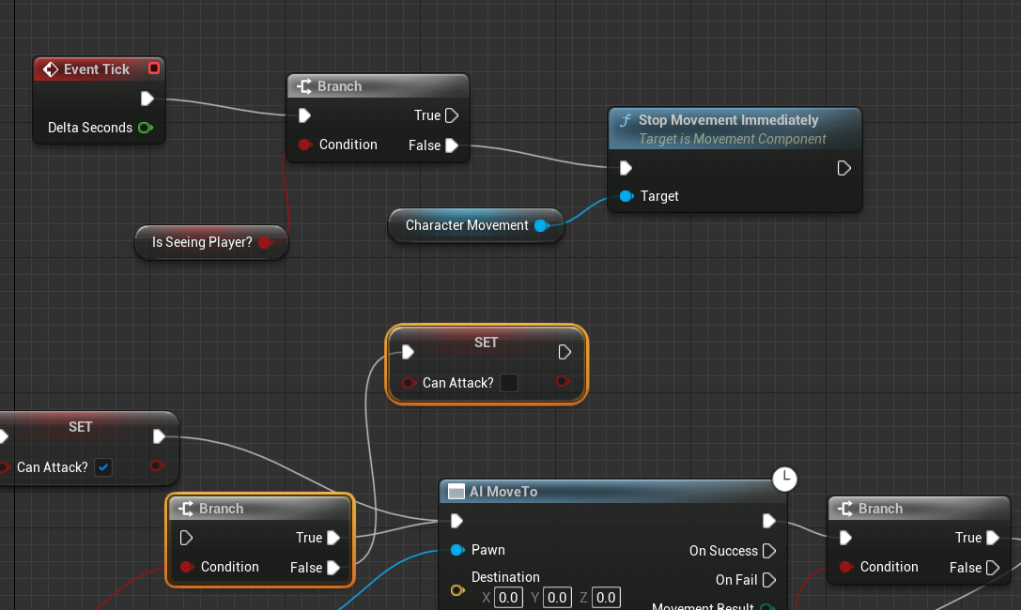Click the Is Seeing Player? variable node
Screen dimensions: 1021x610
[202, 242]
